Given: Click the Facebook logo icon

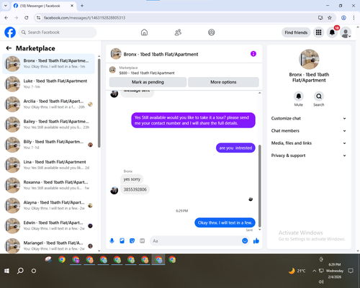Looking at the screenshot, I should point(10,32).
